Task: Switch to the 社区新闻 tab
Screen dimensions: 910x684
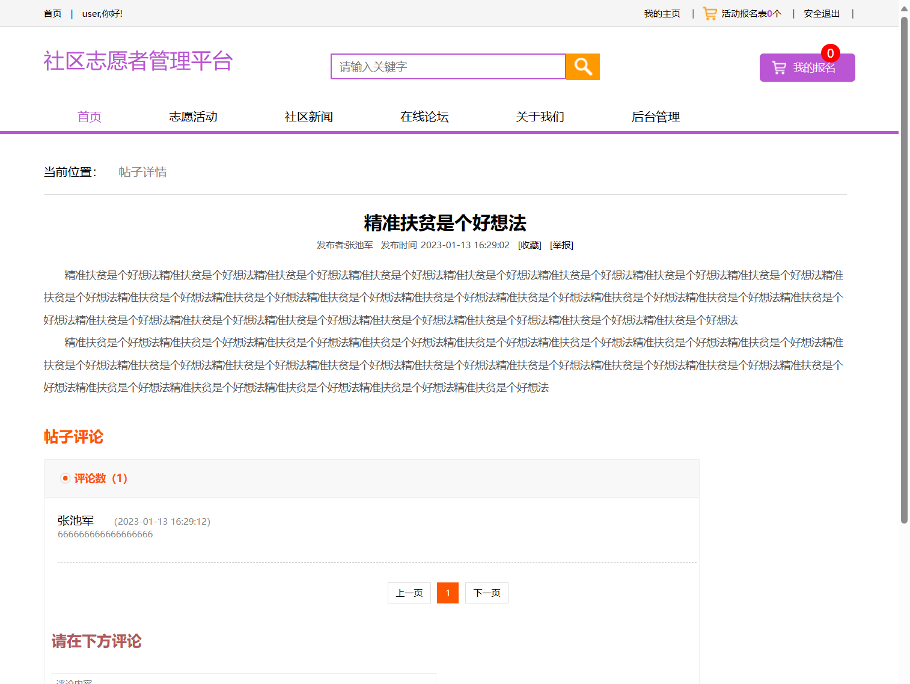Action: (308, 117)
